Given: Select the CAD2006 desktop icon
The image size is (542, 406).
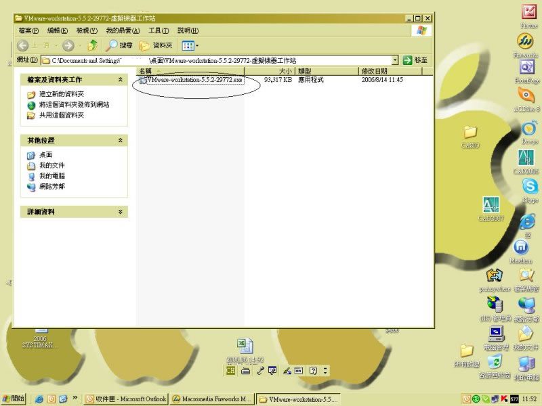Looking at the screenshot, I should (526, 158).
